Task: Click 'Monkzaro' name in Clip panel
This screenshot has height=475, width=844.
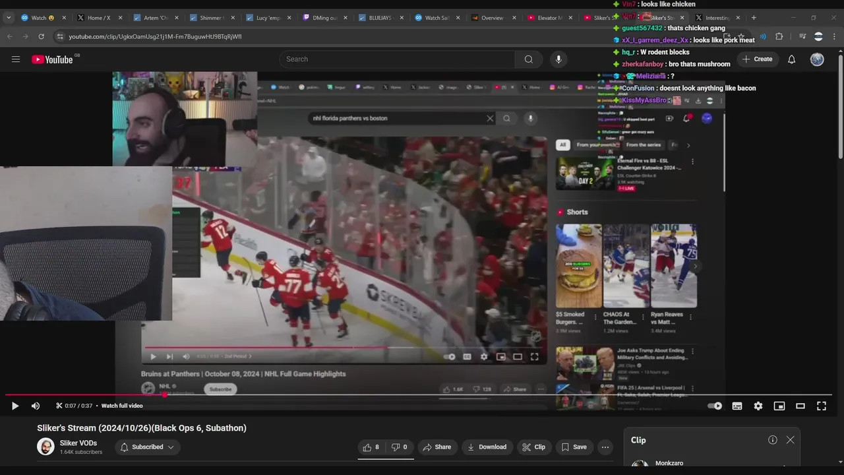Action: click(x=669, y=463)
